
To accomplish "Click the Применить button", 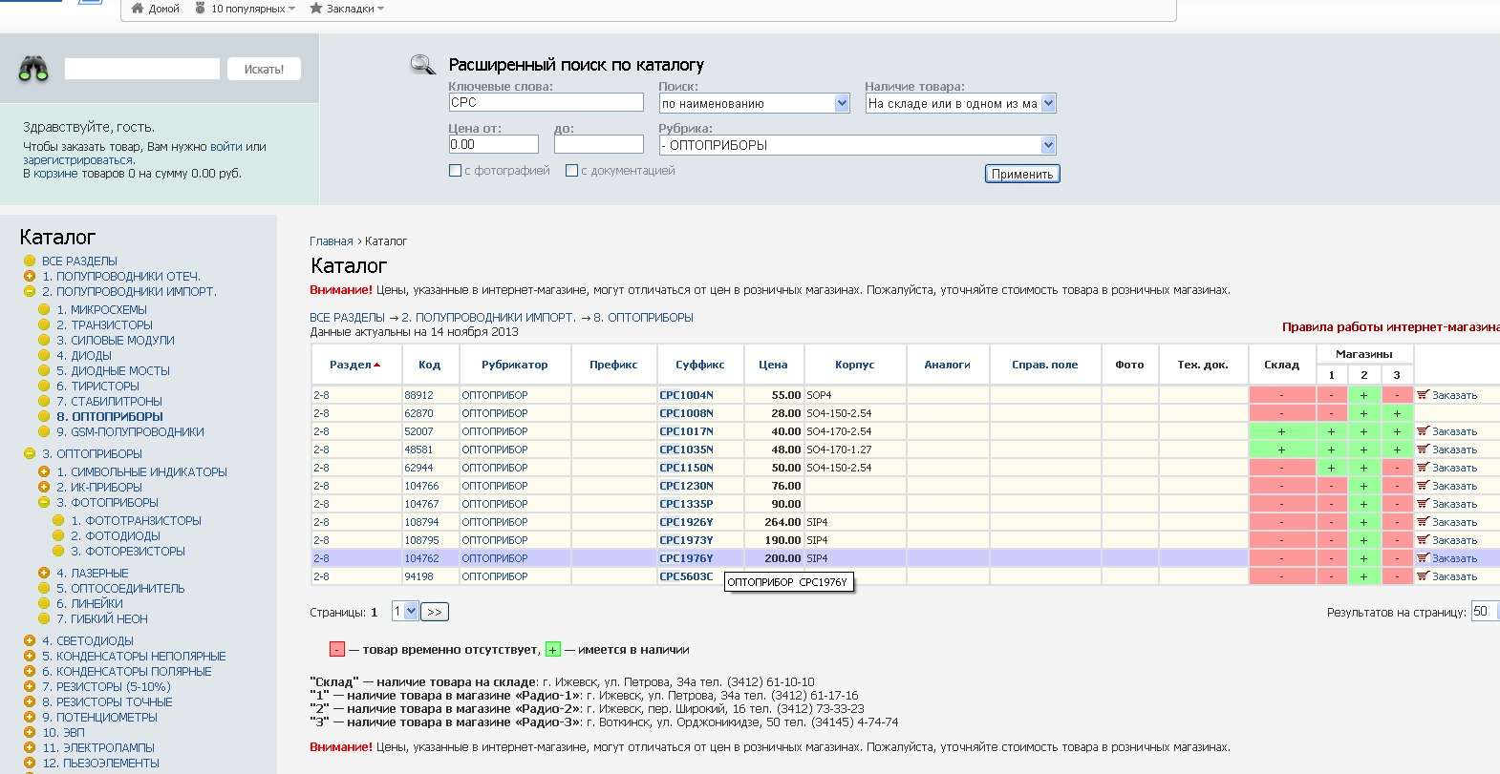I will point(1022,174).
